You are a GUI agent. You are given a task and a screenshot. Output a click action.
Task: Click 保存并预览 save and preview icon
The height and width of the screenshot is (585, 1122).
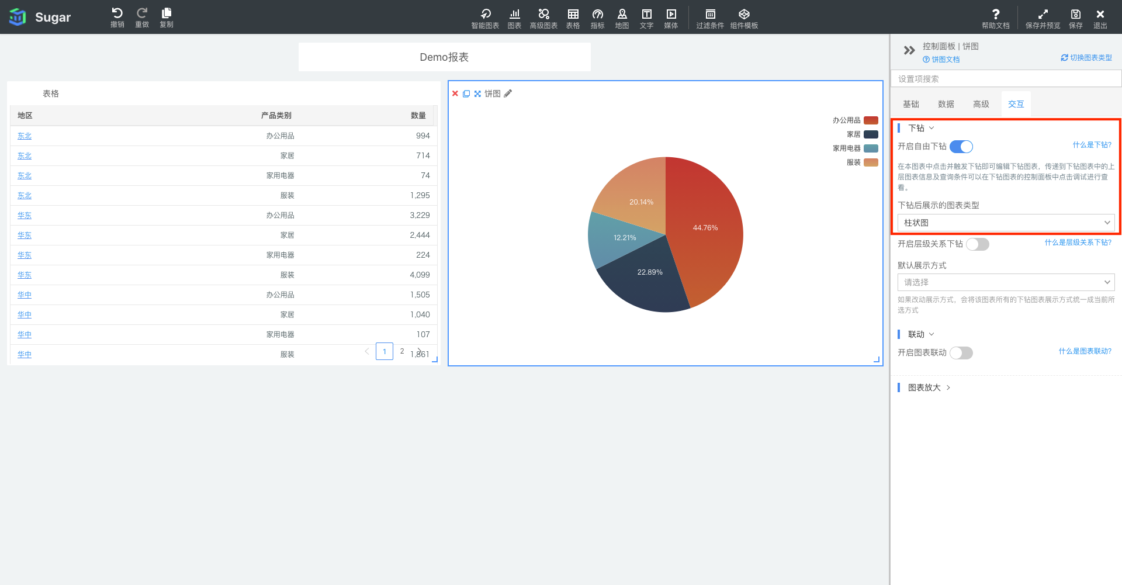point(1043,14)
